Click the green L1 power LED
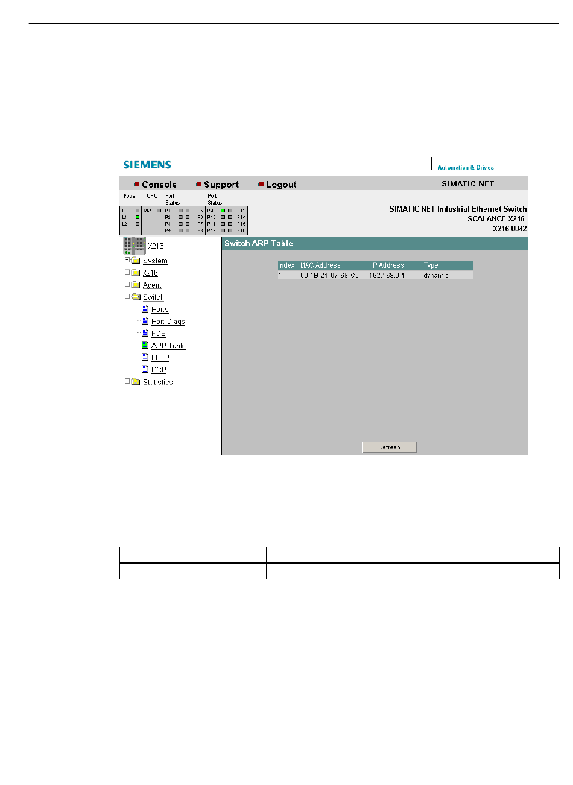The image size is (573, 785). (138, 217)
